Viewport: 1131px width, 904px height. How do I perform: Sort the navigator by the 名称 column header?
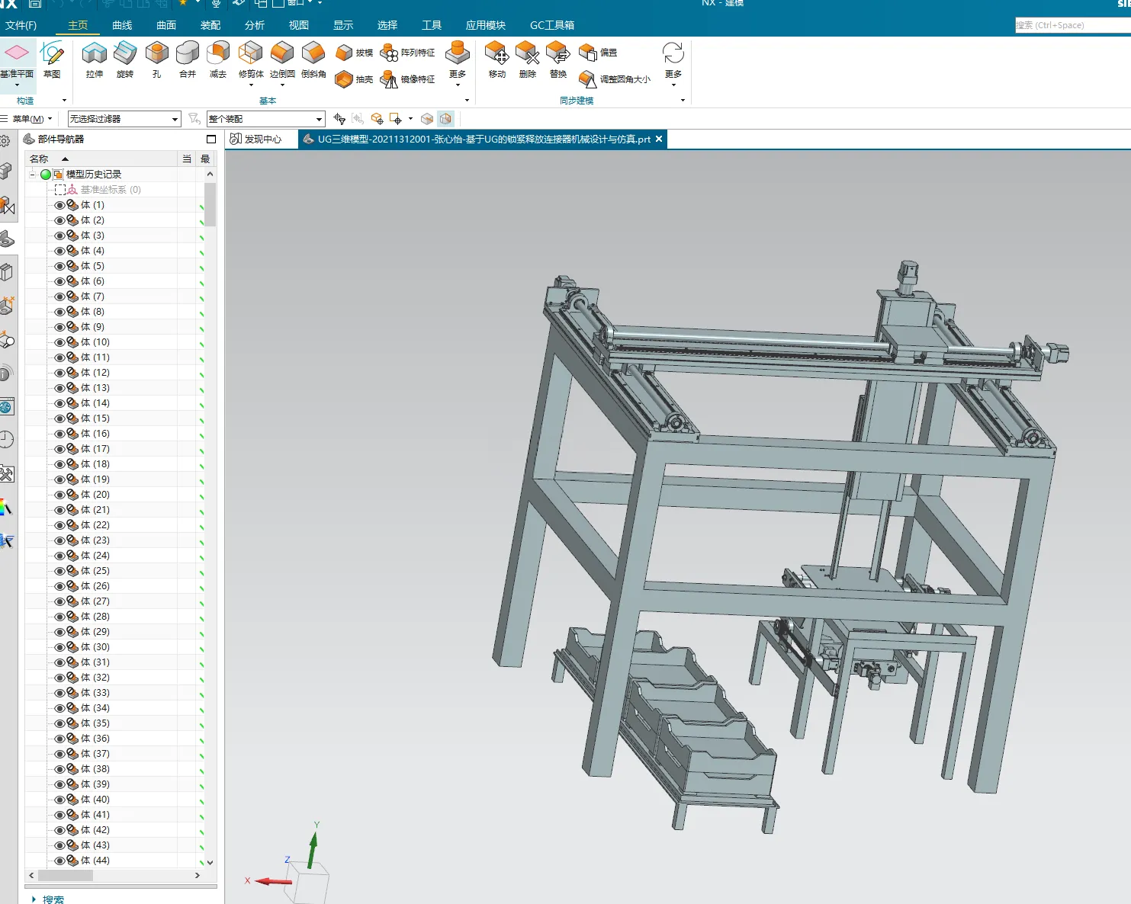[101, 159]
